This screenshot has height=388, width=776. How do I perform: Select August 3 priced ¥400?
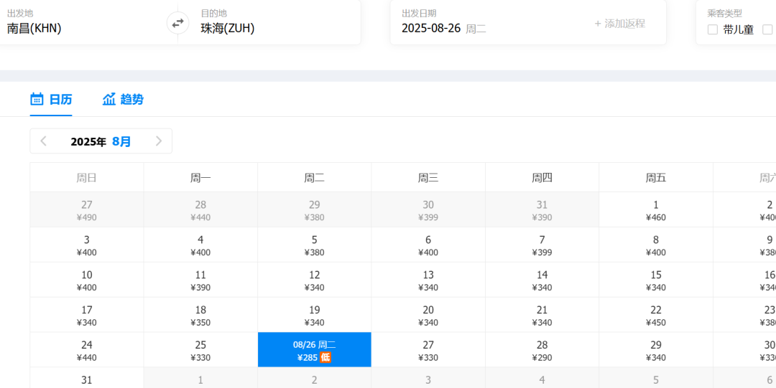87,245
